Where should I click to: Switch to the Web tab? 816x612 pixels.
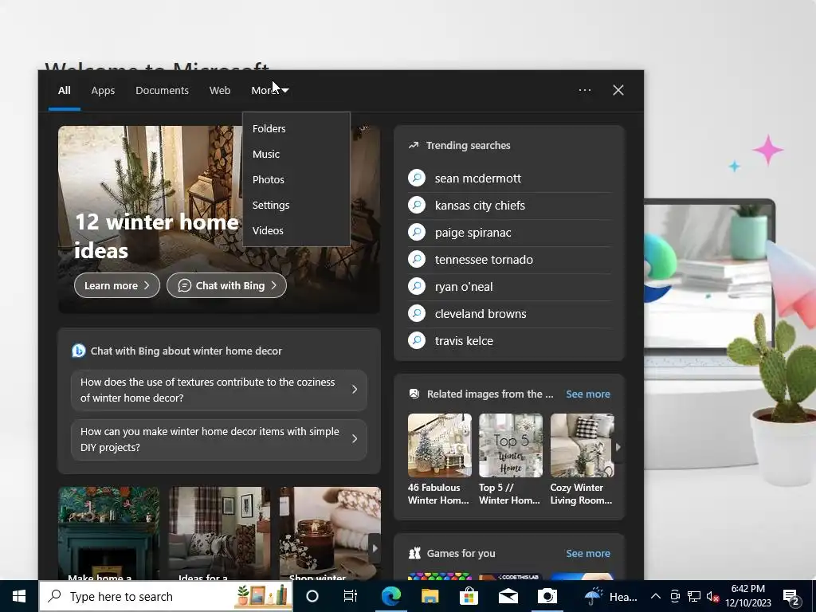220,91
